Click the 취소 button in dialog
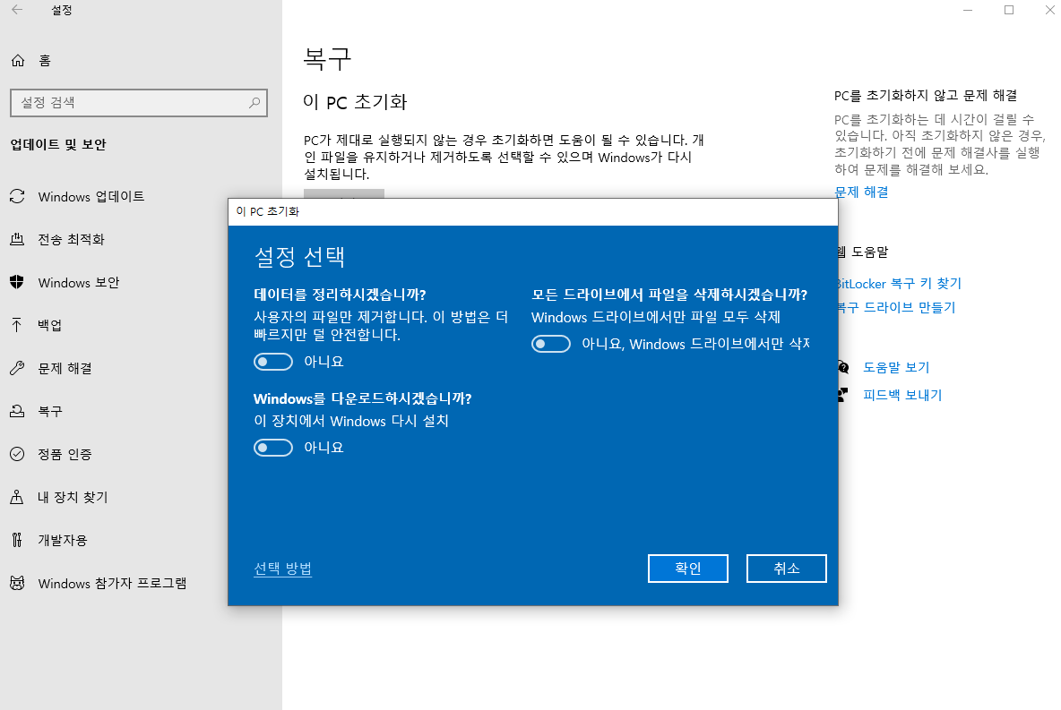 [x=786, y=568]
